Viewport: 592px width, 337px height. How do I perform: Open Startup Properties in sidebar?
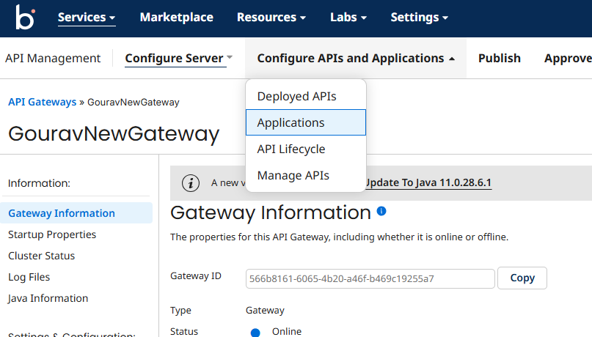(x=52, y=235)
